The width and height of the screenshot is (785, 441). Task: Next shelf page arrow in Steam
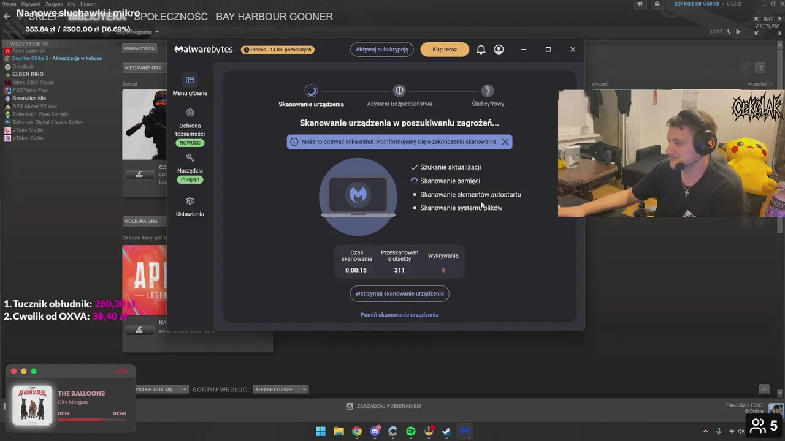[x=760, y=67]
